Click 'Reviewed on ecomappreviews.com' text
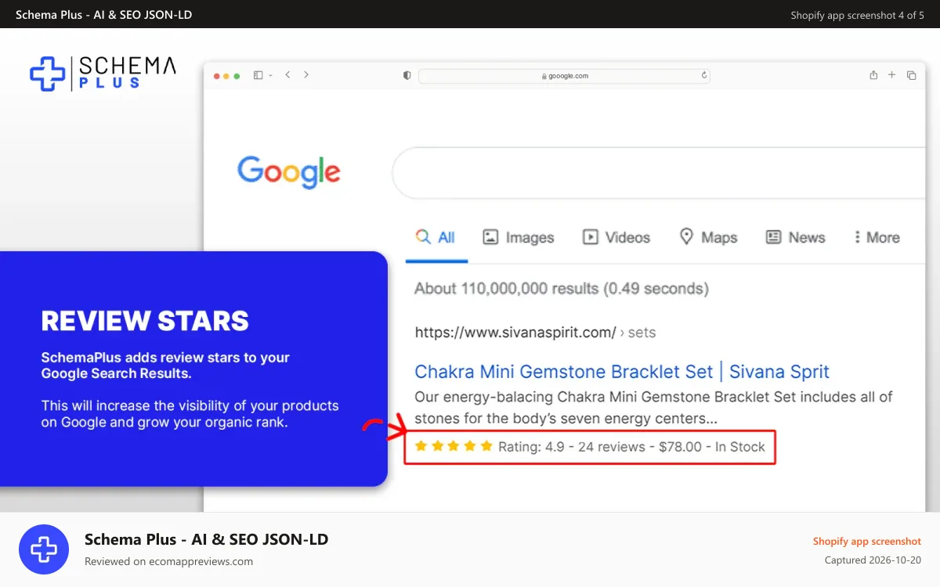 point(168,561)
